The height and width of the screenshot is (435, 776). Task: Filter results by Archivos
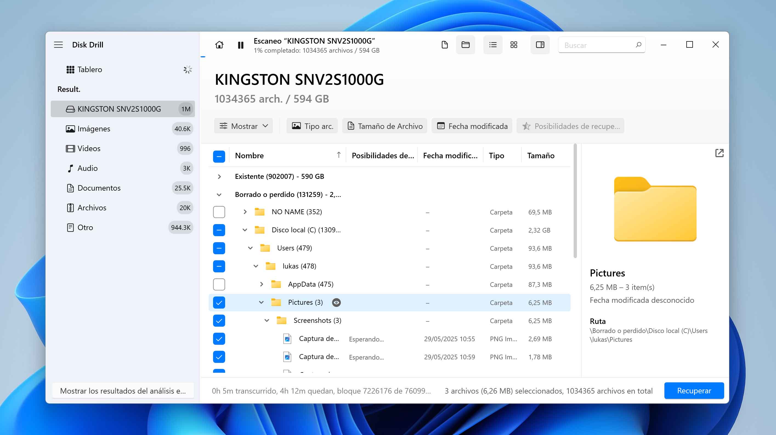(123, 208)
